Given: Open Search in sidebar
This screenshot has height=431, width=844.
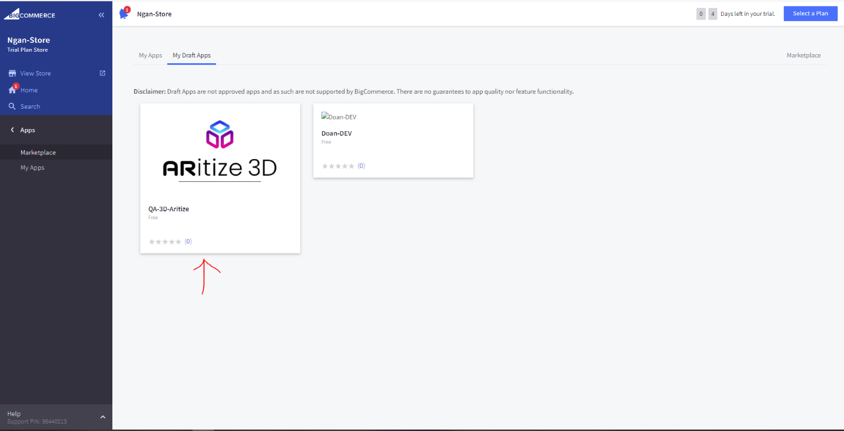Looking at the screenshot, I should pos(30,106).
